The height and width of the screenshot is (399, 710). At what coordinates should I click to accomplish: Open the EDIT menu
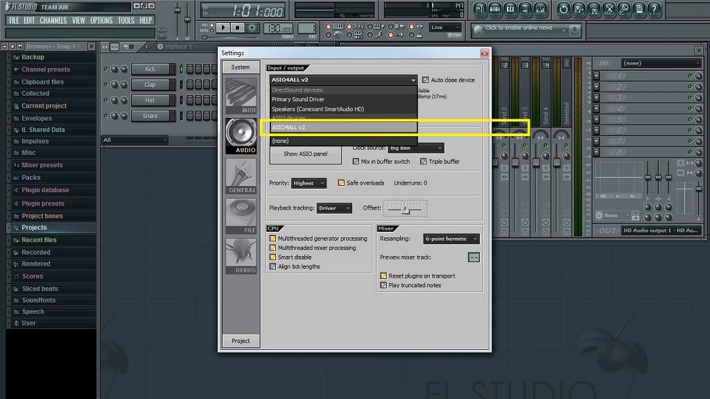pos(29,20)
